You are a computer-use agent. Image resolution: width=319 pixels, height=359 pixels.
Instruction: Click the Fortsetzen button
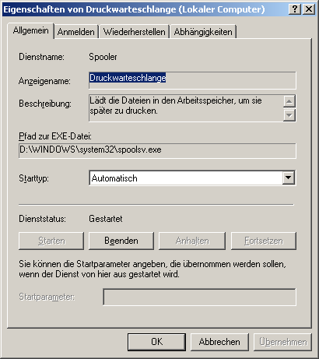[x=264, y=241]
